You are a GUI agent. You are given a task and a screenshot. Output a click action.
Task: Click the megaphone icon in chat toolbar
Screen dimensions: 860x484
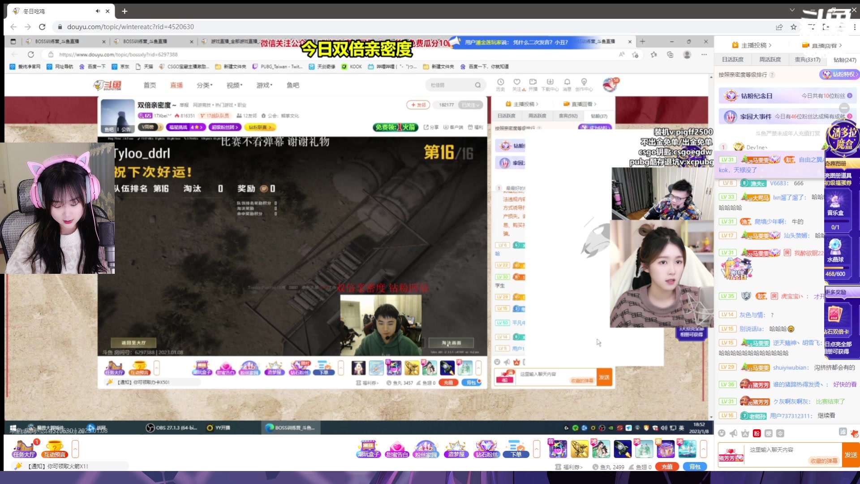click(x=733, y=433)
